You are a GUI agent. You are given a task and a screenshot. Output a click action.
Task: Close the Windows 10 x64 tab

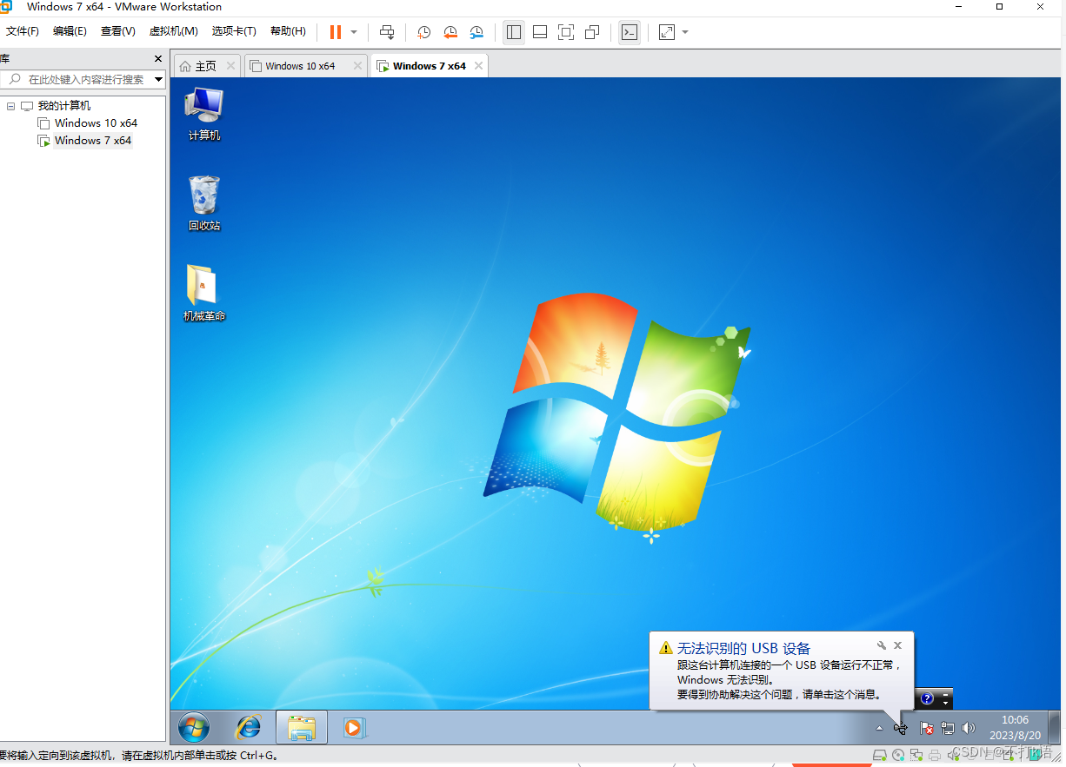pyautogui.click(x=356, y=65)
